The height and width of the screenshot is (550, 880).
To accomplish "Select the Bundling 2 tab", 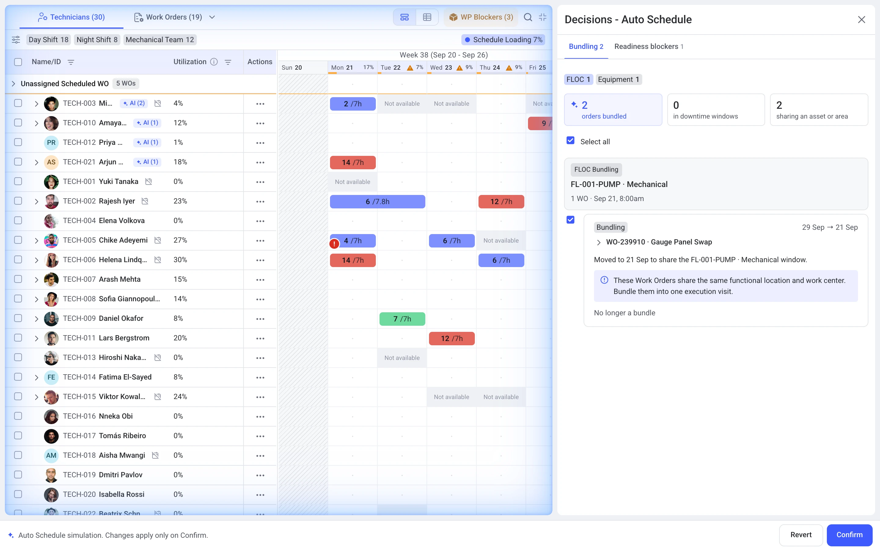I will [x=586, y=46].
